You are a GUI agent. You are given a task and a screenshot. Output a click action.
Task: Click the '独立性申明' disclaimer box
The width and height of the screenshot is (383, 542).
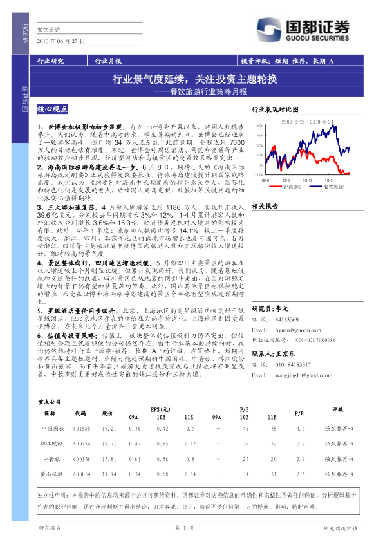197,501
